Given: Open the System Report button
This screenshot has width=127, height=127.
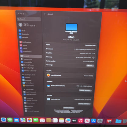Looking at the screenshot, I should coord(69,108).
